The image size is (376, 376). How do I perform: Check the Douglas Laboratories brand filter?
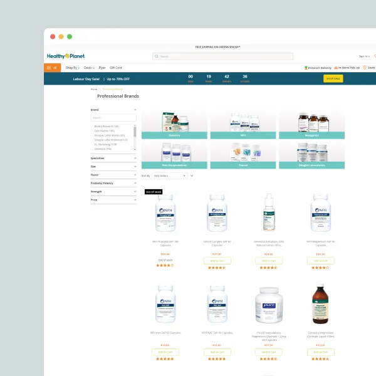pos(92,135)
